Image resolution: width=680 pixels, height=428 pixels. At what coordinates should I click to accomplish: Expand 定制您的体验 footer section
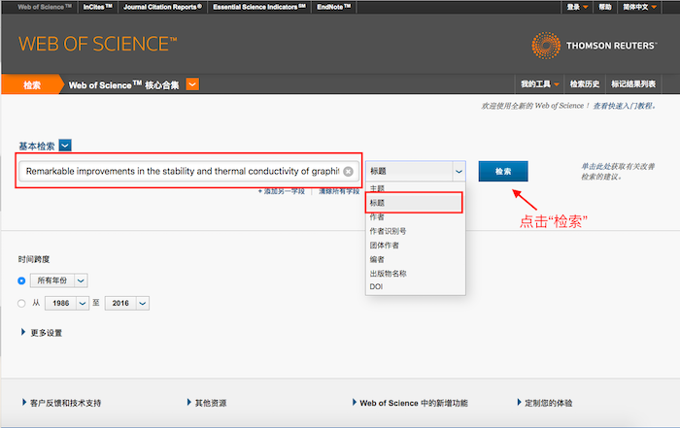tap(545, 403)
